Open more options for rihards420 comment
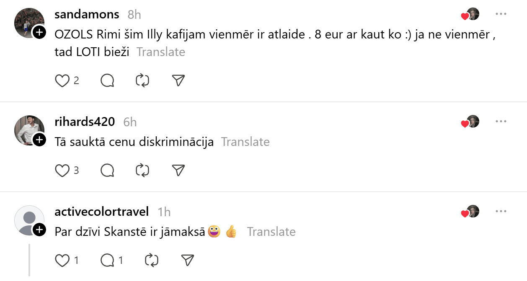The image size is (527, 281). click(501, 121)
